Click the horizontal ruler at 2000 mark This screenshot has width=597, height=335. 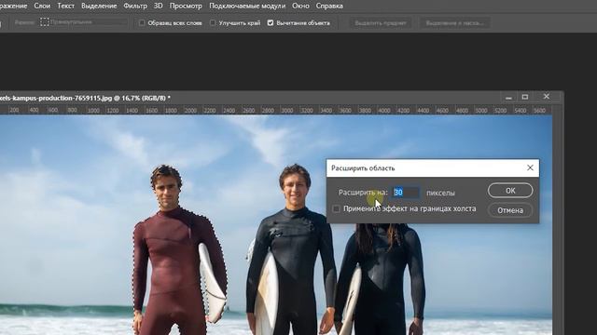coord(189,111)
